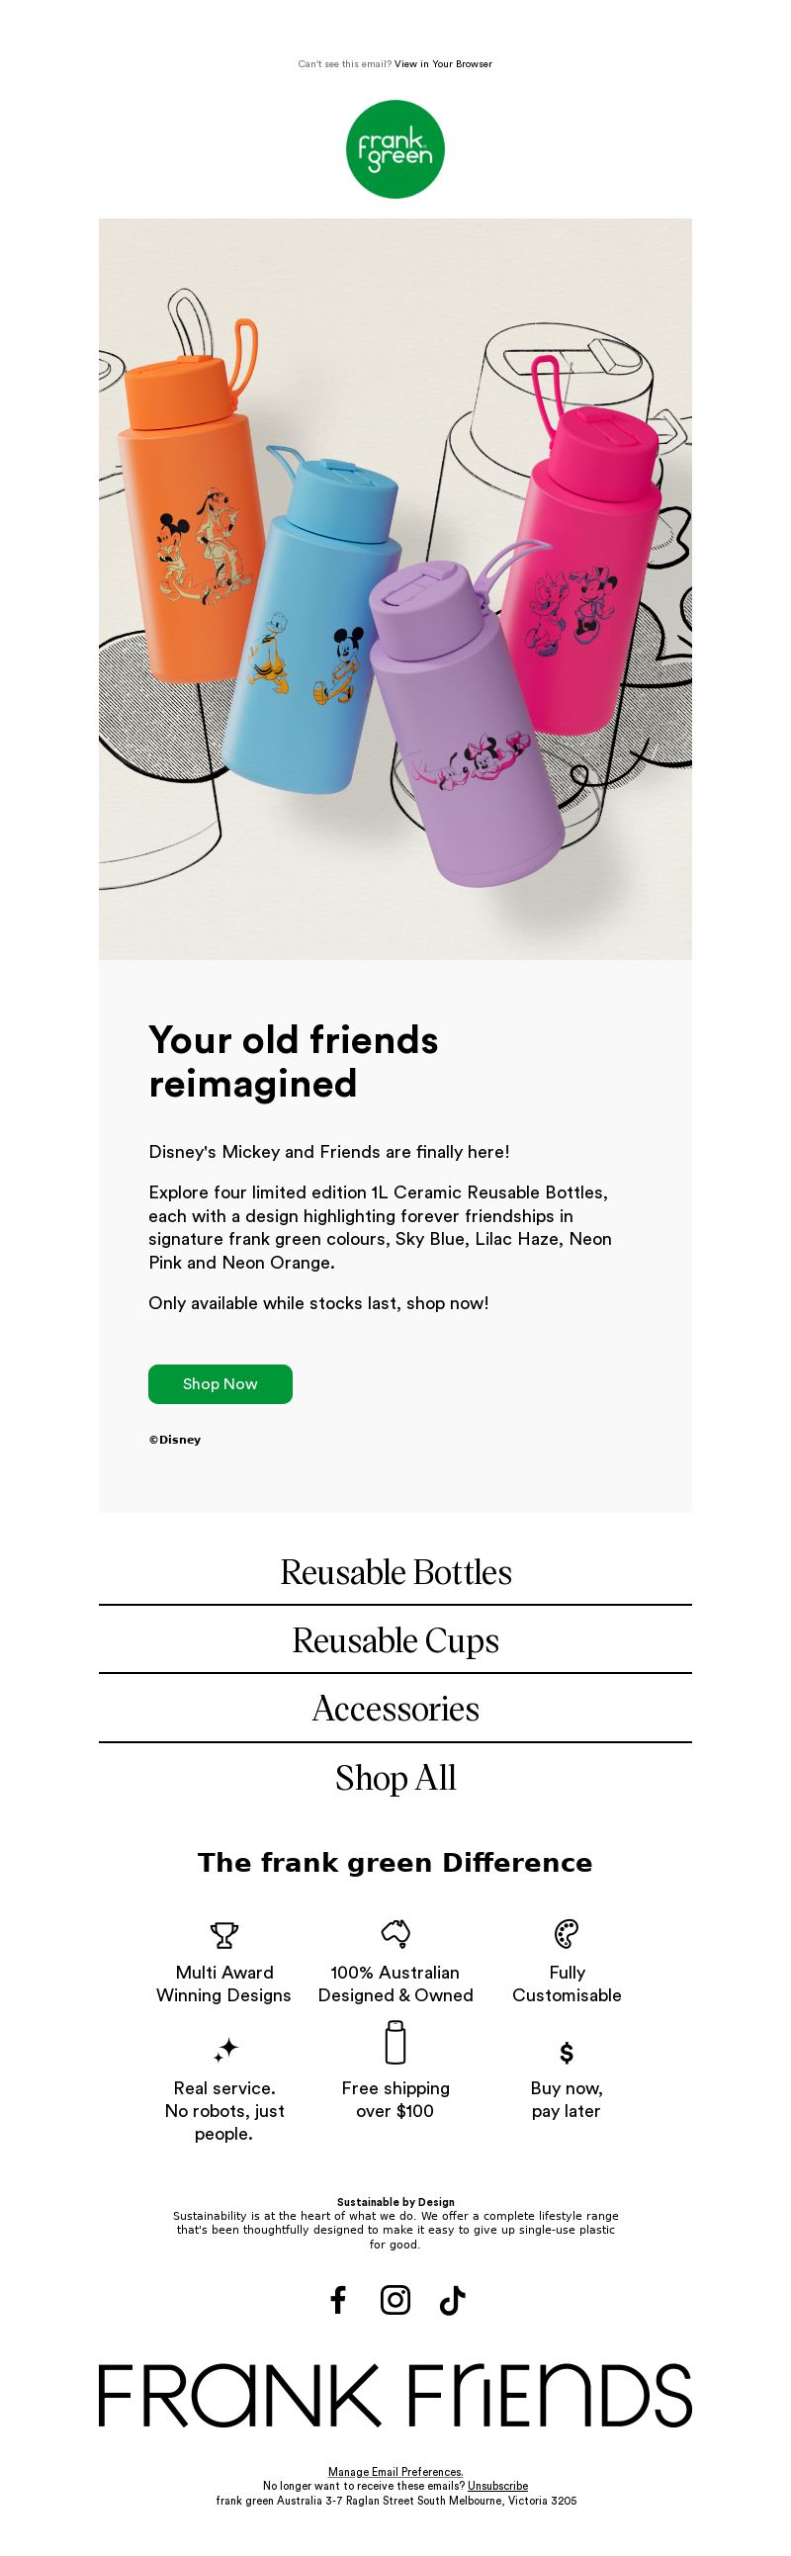
Task: Click the FRANK FRIENDS banner logo
Action: coord(395,2394)
